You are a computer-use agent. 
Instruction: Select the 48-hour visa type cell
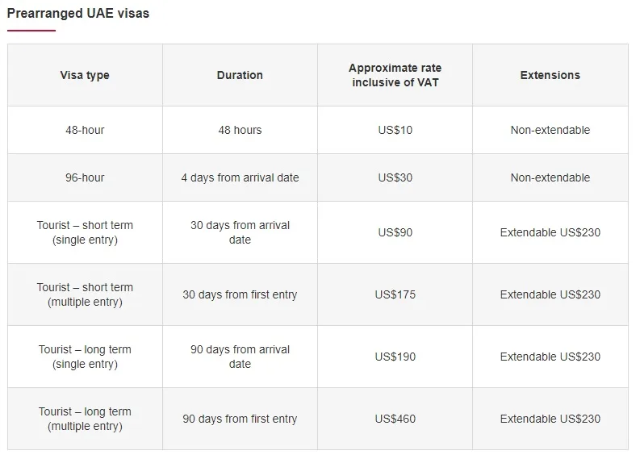tap(85, 130)
